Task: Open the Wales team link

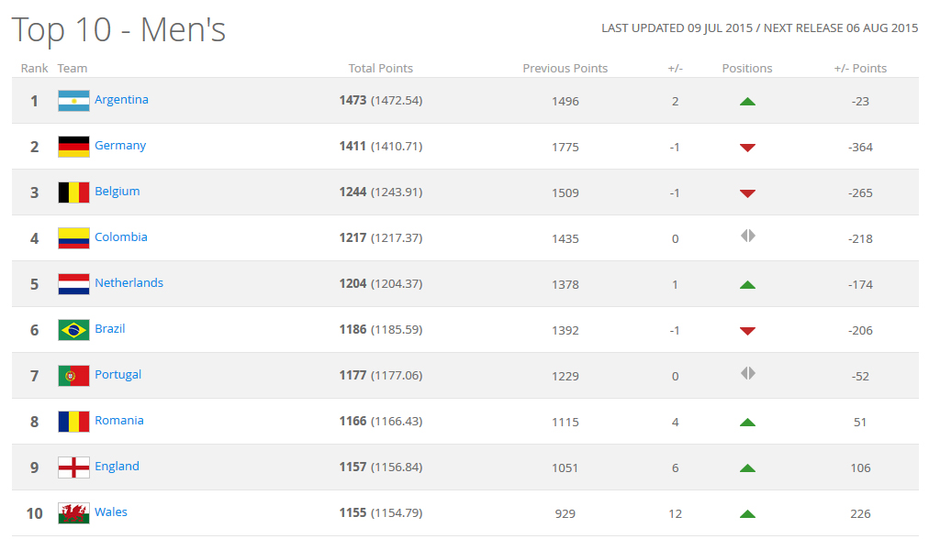Action: (x=111, y=512)
